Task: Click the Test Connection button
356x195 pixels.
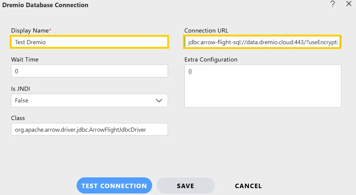Action: [114, 185]
